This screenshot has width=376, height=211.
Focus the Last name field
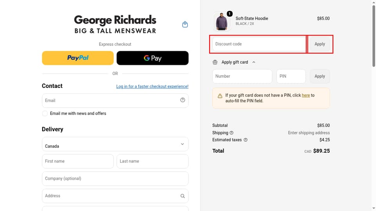tap(152, 161)
